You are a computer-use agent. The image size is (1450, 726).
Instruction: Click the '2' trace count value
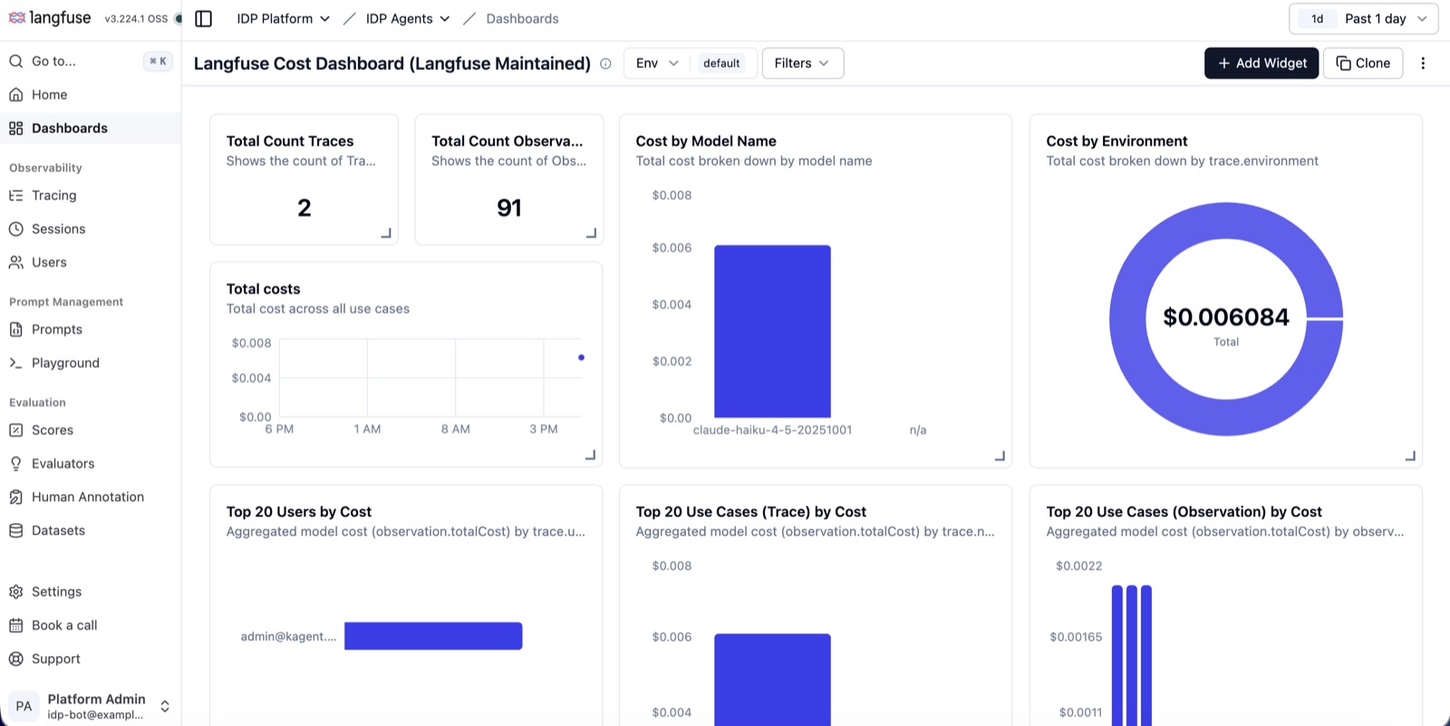pyautogui.click(x=304, y=208)
